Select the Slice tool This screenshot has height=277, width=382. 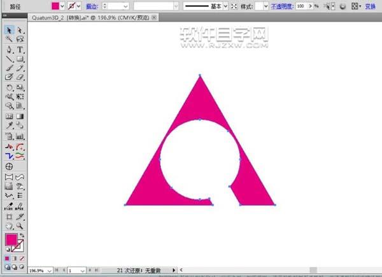[x=20, y=217]
